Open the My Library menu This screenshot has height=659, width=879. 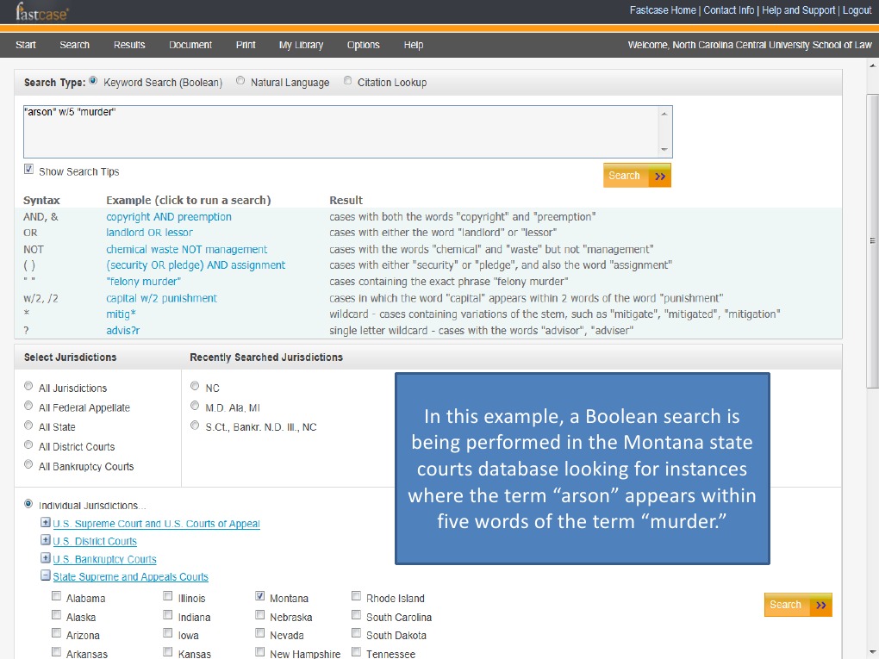(x=301, y=45)
